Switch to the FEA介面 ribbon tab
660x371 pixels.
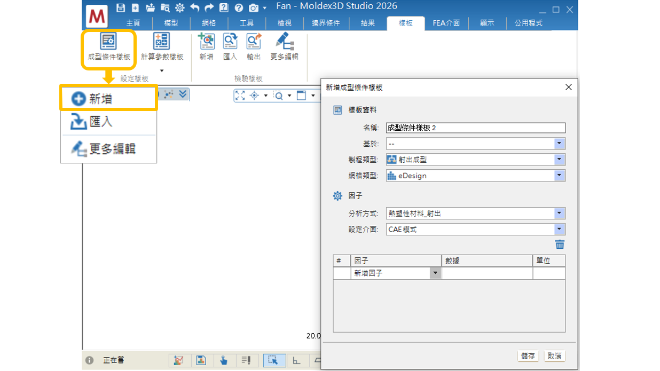click(446, 23)
